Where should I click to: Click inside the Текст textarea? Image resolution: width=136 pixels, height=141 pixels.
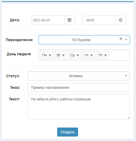pos(79,107)
